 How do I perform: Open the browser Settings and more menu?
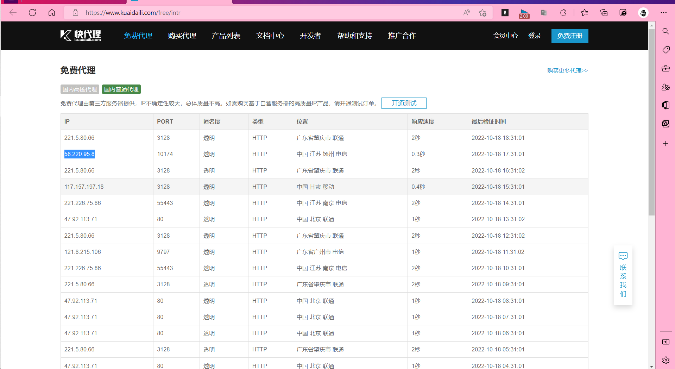(x=664, y=13)
